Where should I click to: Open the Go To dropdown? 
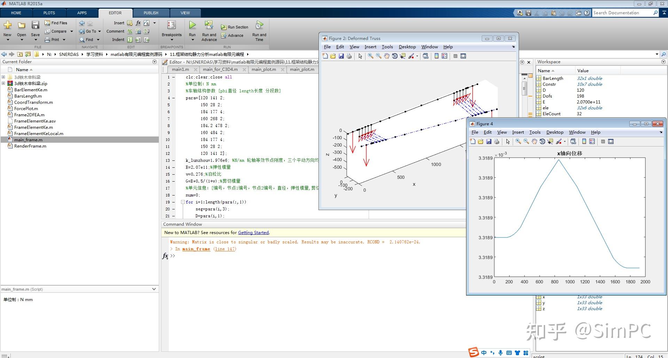[x=100, y=31]
